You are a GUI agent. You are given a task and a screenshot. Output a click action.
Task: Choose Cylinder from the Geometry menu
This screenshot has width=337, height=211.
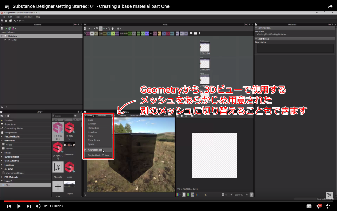pyautogui.click(x=92, y=124)
